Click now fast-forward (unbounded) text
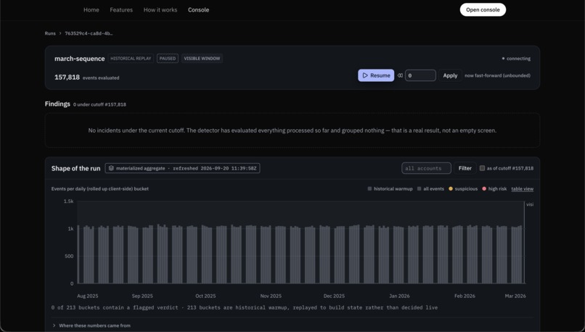Image resolution: width=585 pixels, height=332 pixels. pos(497,75)
